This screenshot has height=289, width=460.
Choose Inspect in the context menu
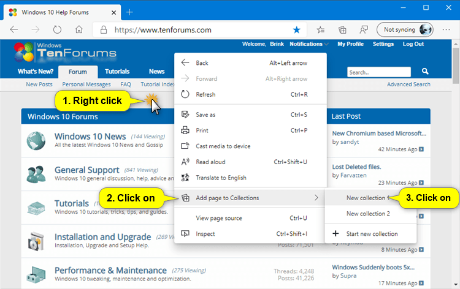250,234
